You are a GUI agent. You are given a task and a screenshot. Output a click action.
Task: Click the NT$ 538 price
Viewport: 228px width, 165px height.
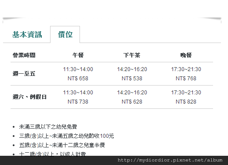pos(132,79)
